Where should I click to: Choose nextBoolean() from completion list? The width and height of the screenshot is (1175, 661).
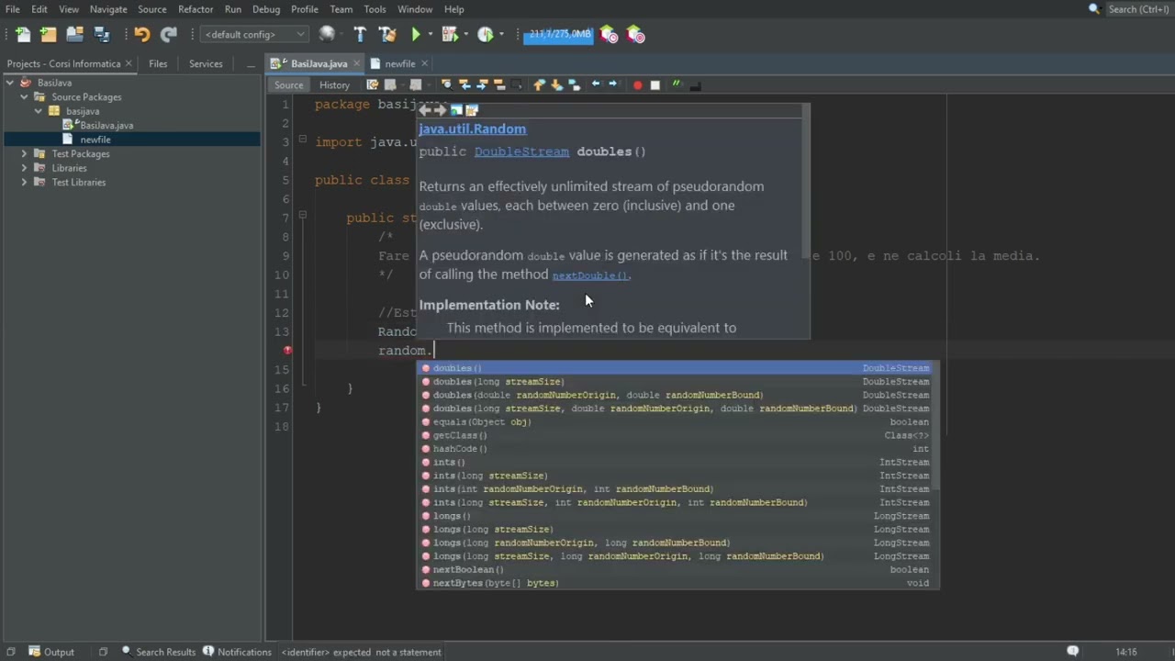(677, 570)
